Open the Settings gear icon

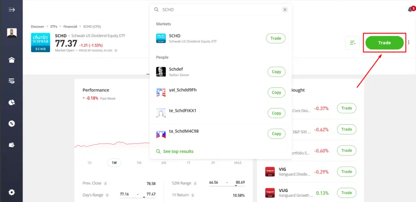click(11, 192)
